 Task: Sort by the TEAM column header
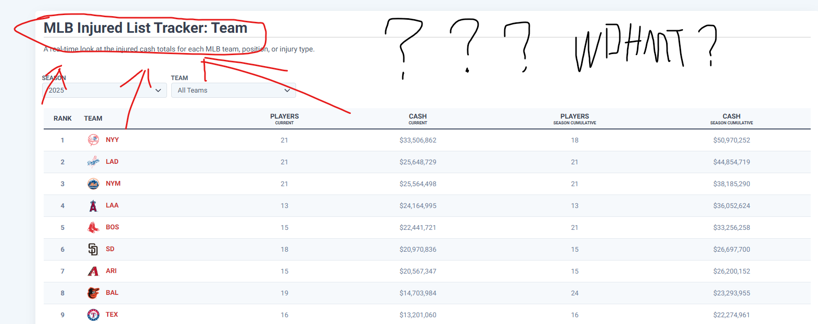coord(93,119)
